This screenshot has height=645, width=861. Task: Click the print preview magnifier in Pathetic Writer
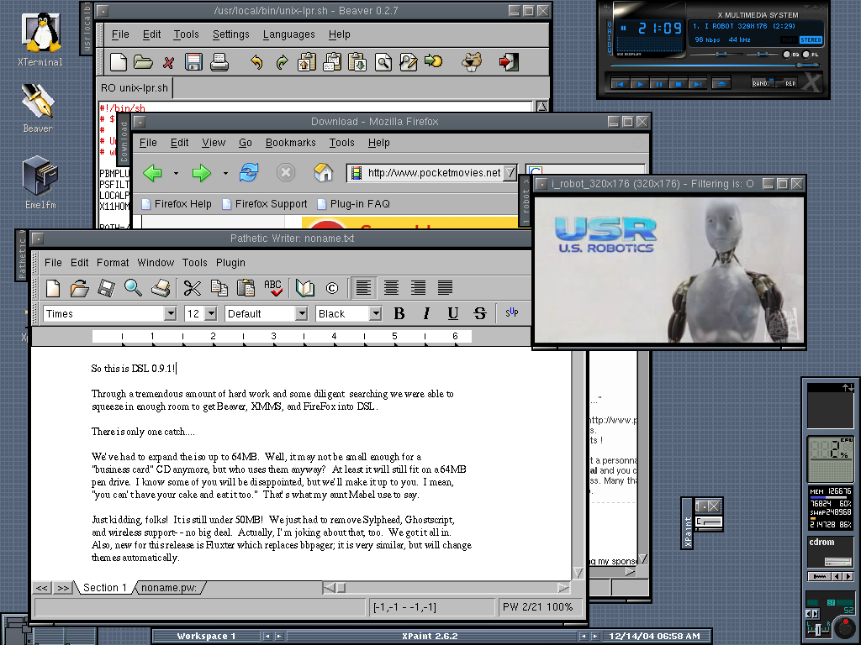click(x=133, y=288)
